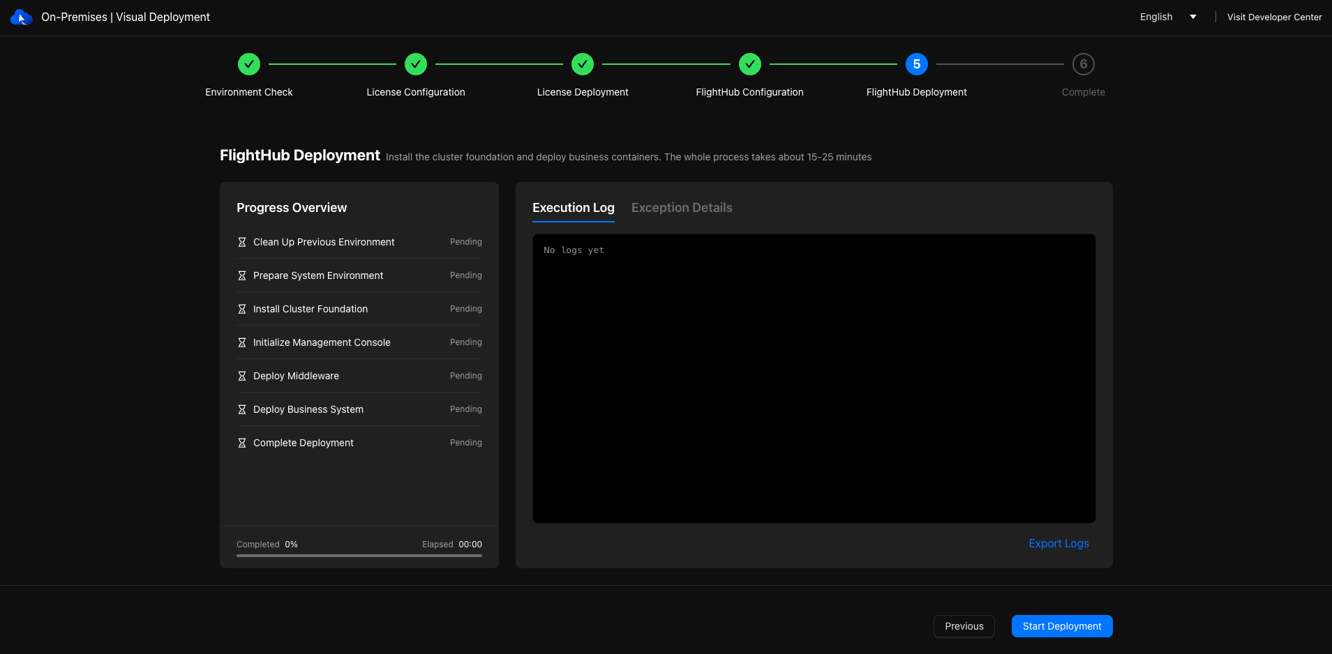Select the "Complete Deployment" row text

click(304, 443)
